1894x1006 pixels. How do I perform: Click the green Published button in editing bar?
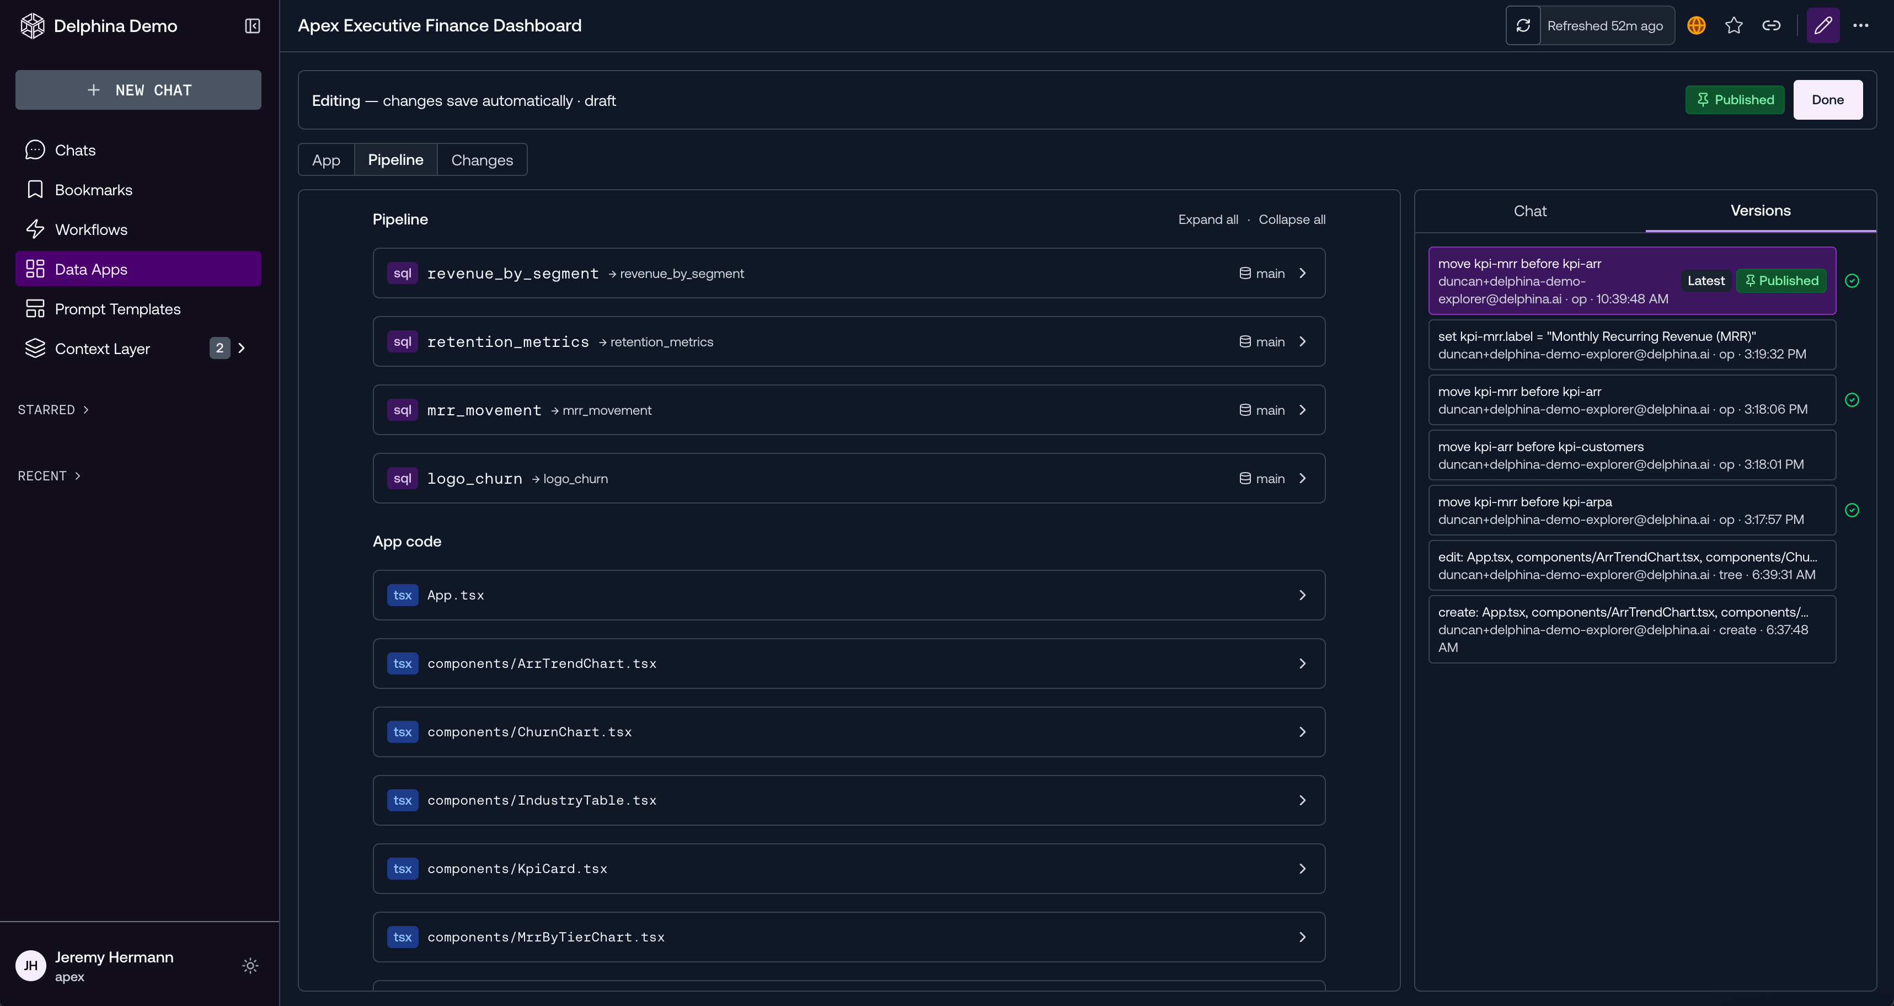(x=1735, y=100)
